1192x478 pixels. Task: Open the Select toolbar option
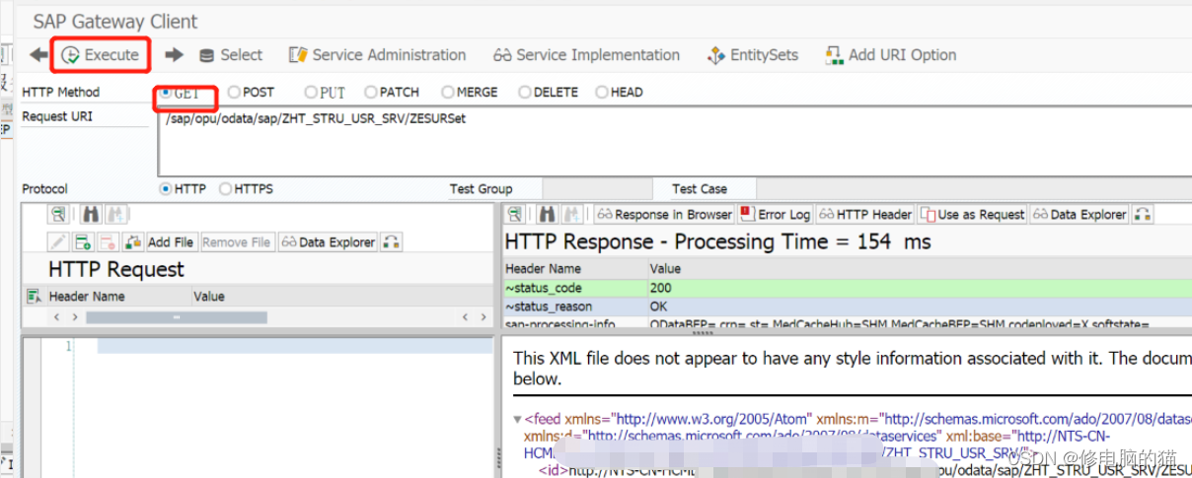coord(231,55)
